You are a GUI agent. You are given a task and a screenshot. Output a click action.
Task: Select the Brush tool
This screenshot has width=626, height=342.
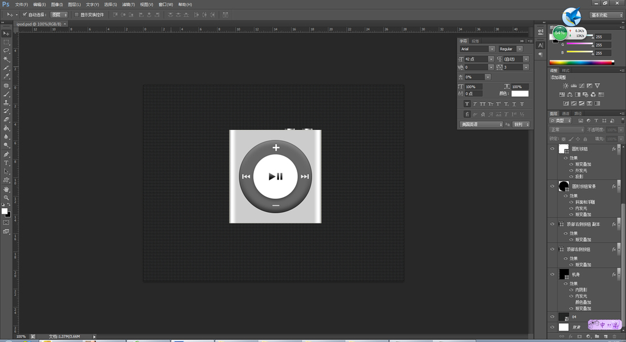6,94
